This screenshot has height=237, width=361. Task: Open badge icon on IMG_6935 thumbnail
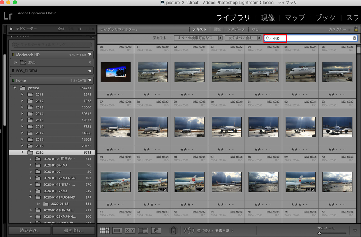tap(200, 190)
